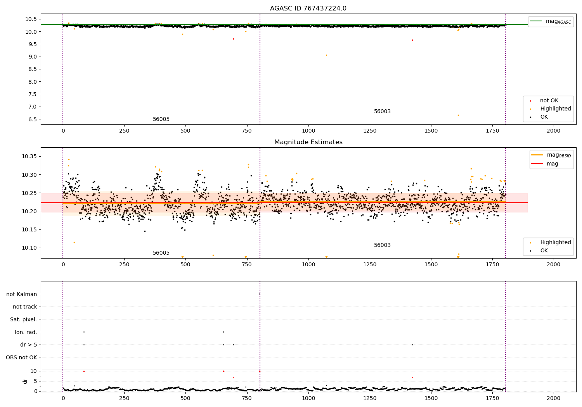The image size is (582, 407).
Task: Click the "250" x-tick under the bottom plot
Action: (x=124, y=398)
